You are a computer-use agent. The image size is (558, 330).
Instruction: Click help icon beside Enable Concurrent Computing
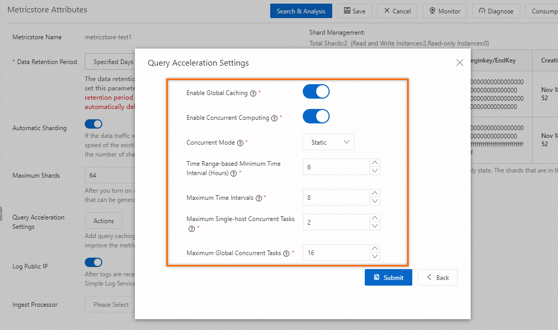click(x=274, y=118)
